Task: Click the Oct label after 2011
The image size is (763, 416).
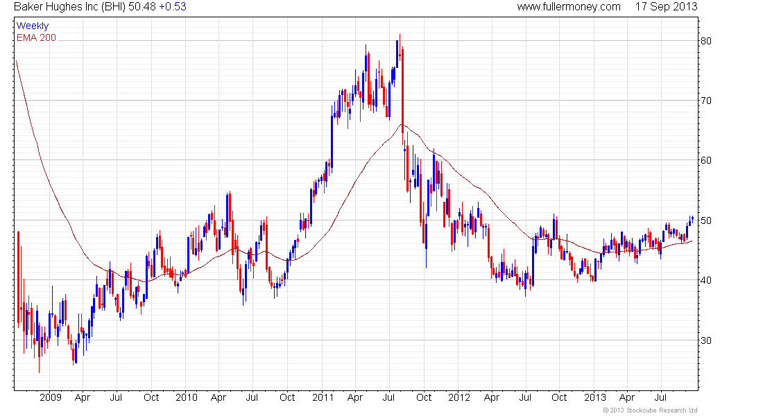Action: 423,397
